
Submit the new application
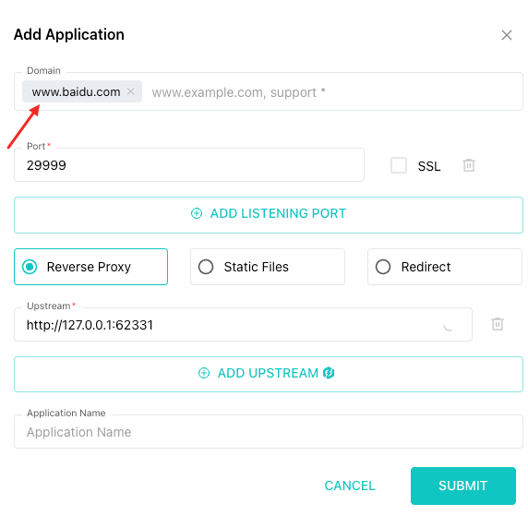click(x=463, y=486)
